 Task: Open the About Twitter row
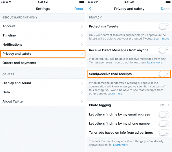[x=42, y=102]
